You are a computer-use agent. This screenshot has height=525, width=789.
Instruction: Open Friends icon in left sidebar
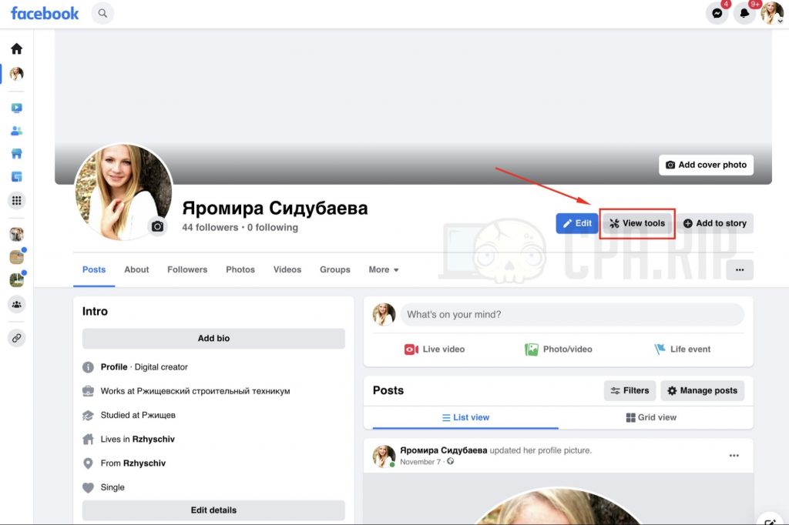coord(17,131)
